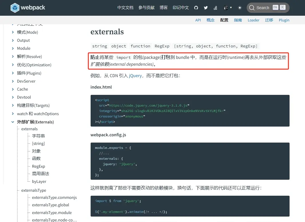Click the magnifier icon in Search

click(252, 8)
